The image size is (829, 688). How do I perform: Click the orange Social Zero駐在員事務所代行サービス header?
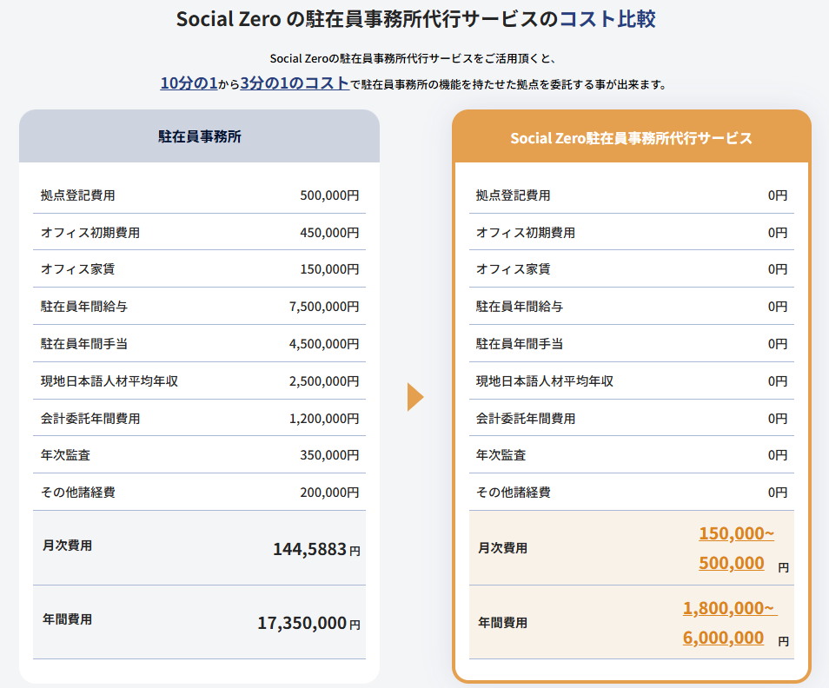tap(631, 138)
